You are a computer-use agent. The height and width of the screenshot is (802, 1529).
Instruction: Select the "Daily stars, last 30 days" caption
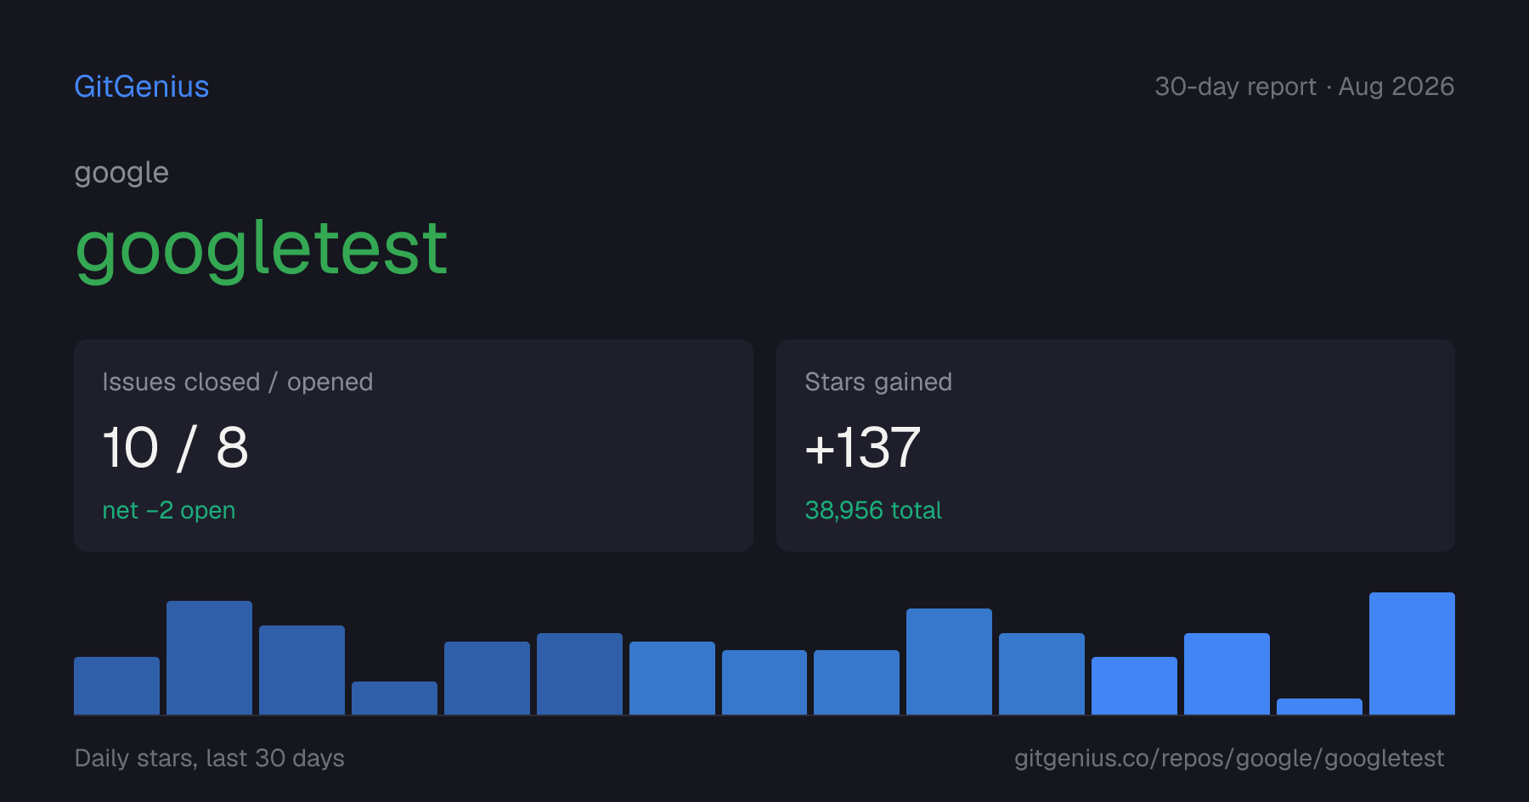[210, 758]
